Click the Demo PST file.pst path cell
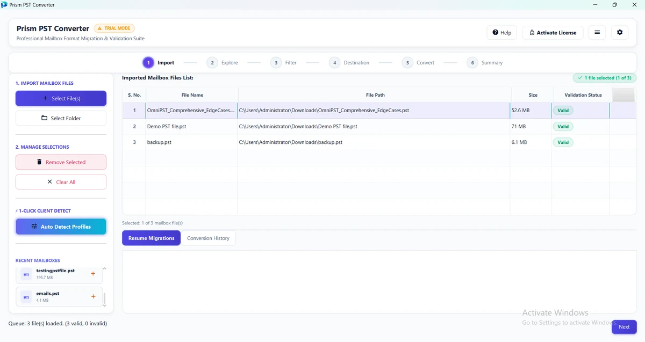The image size is (645, 342). point(374,127)
